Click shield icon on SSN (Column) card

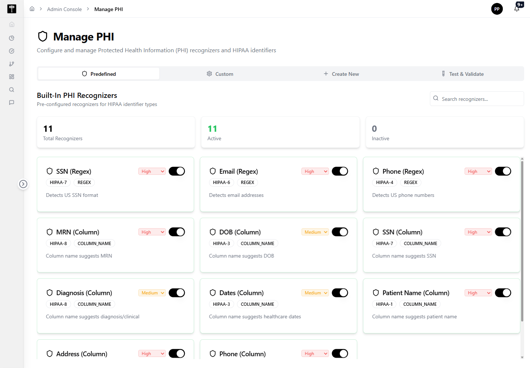pos(376,232)
